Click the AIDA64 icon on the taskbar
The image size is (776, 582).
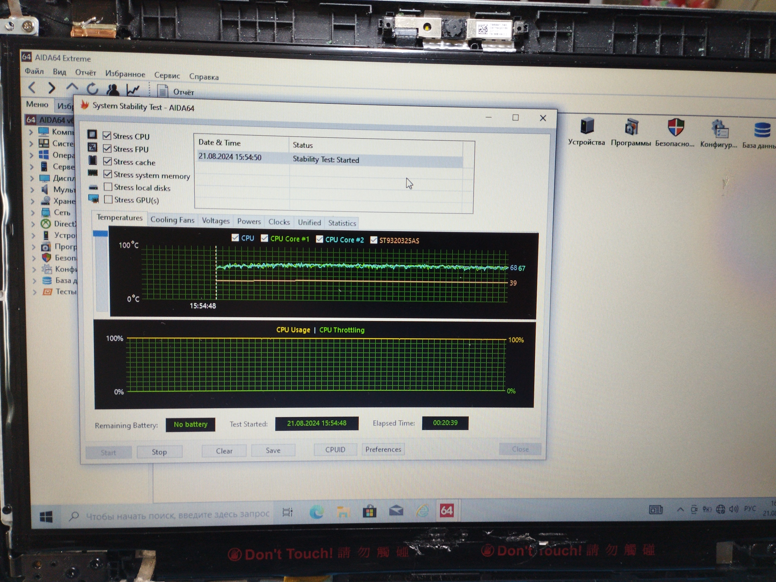[447, 510]
